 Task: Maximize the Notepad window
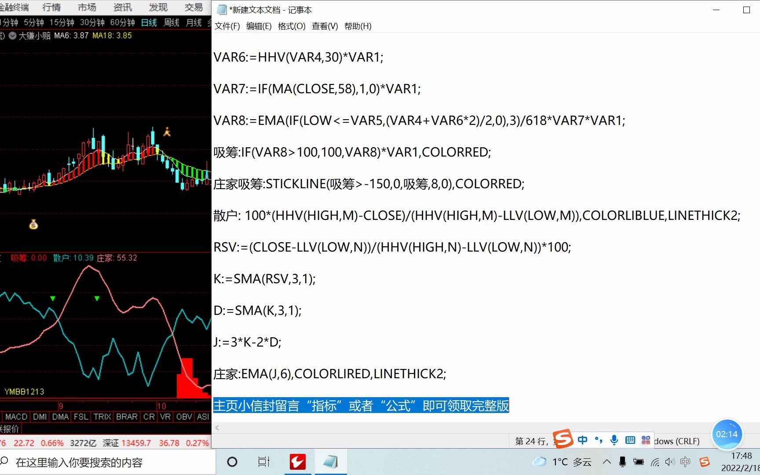(746, 10)
